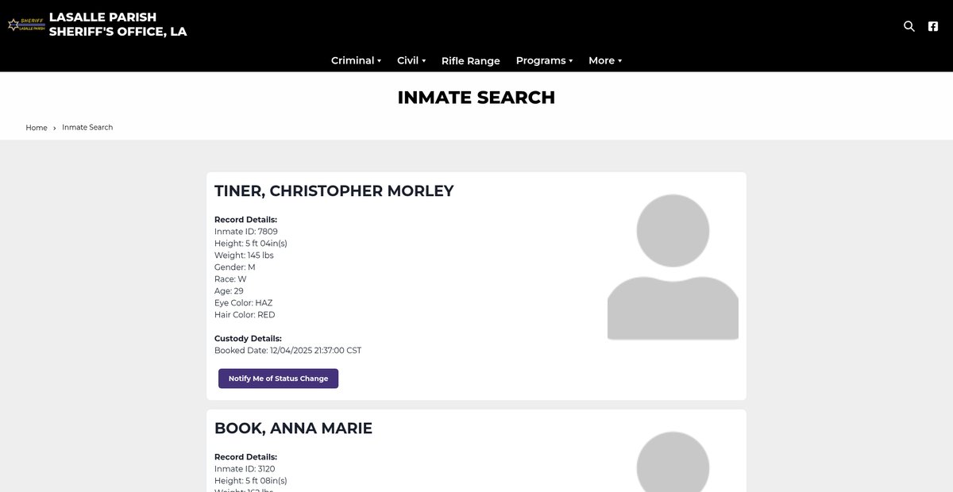
Task: Click the Booked Date 12/04/2025 line
Action: point(287,351)
